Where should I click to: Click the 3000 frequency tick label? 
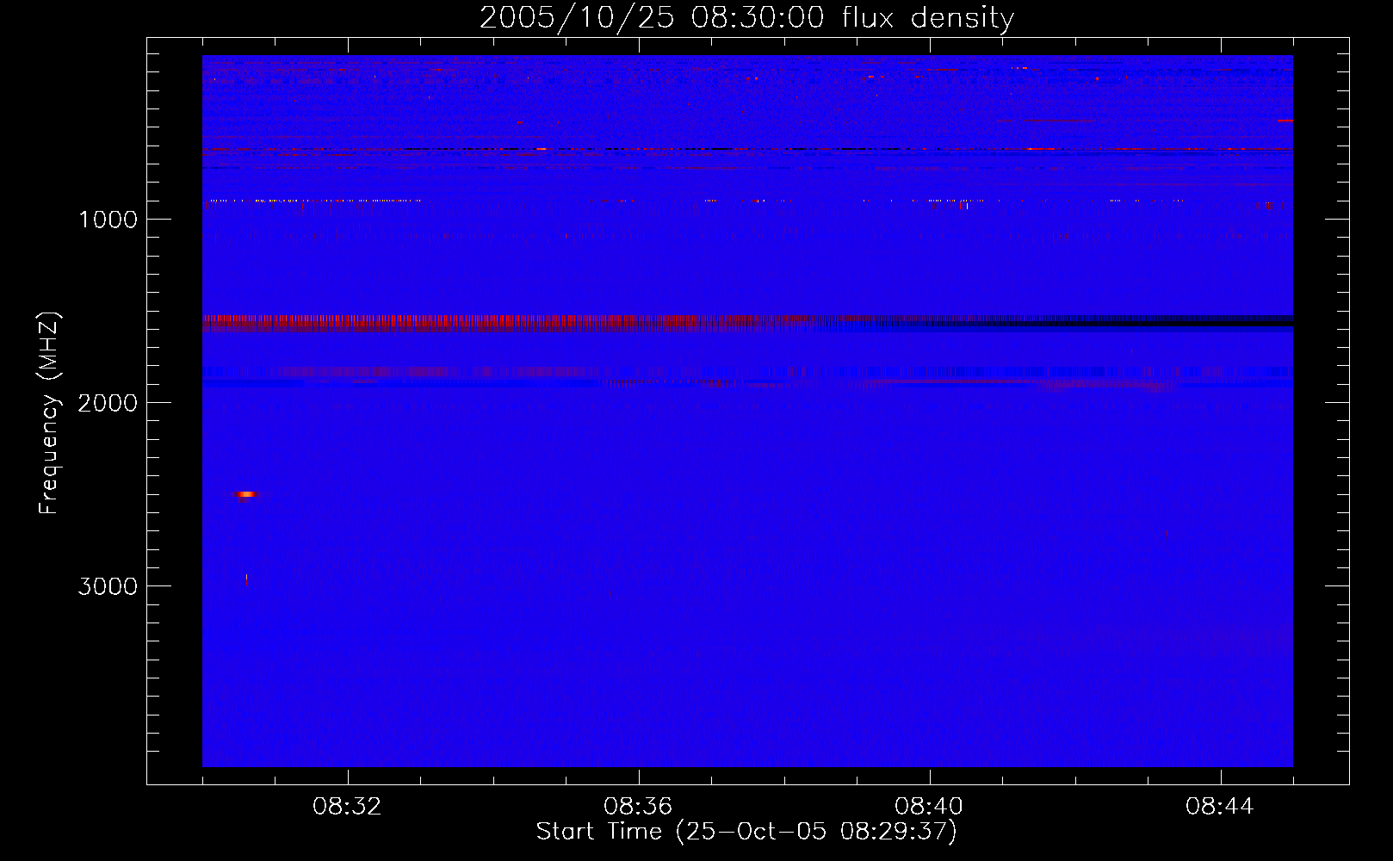(x=108, y=586)
